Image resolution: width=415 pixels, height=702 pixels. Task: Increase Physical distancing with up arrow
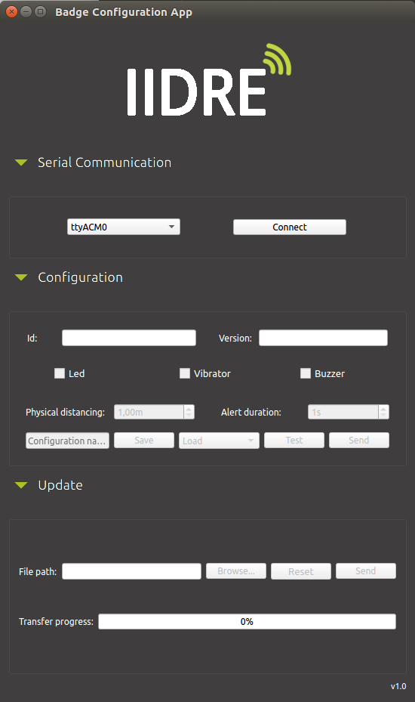point(189,409)
